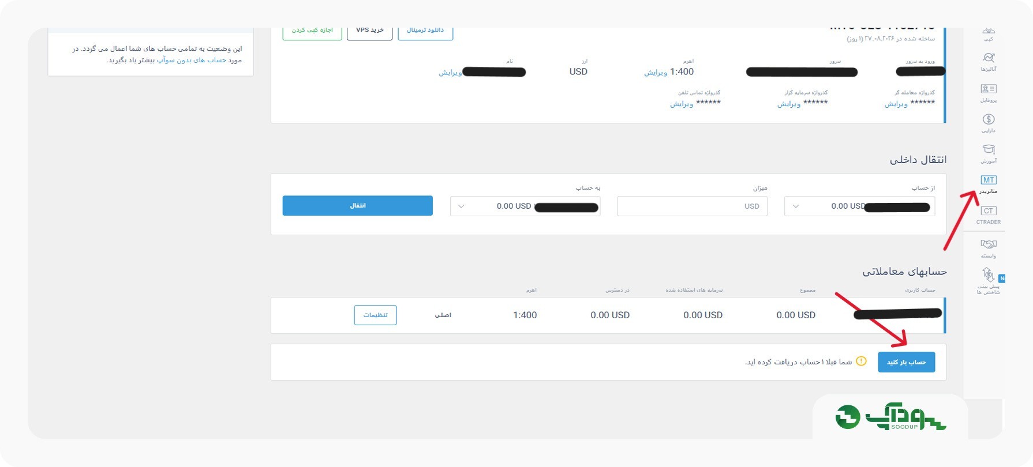Click ویرایش next to leverage 1:400
This screenshot has height=467, width=1033.
coord(656,73)
